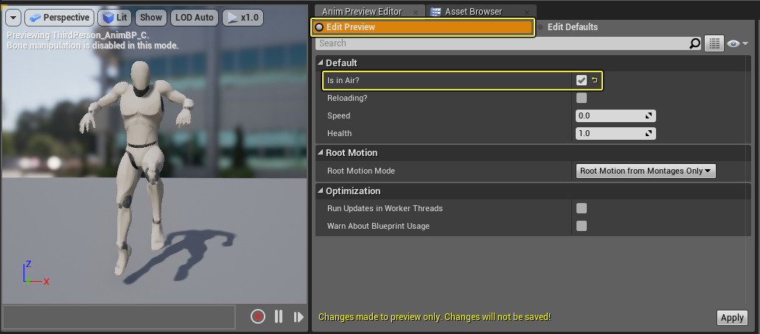Viewport: 760px width, 334px height.
Task: Open the LOD Auto menu
Action: 195,18
